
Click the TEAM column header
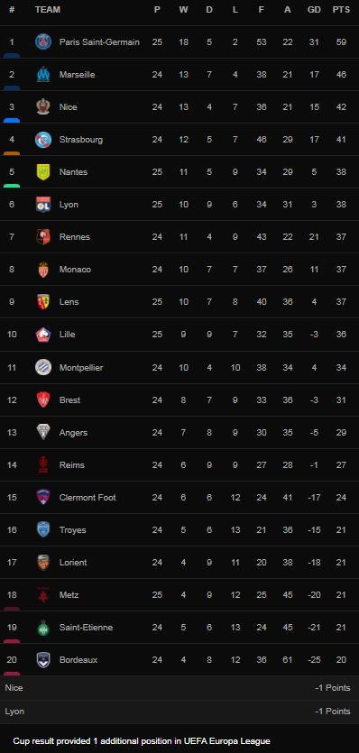point(48,10)
